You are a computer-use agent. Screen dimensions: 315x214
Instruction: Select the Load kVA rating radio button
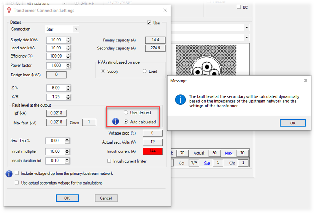point(145,71)
